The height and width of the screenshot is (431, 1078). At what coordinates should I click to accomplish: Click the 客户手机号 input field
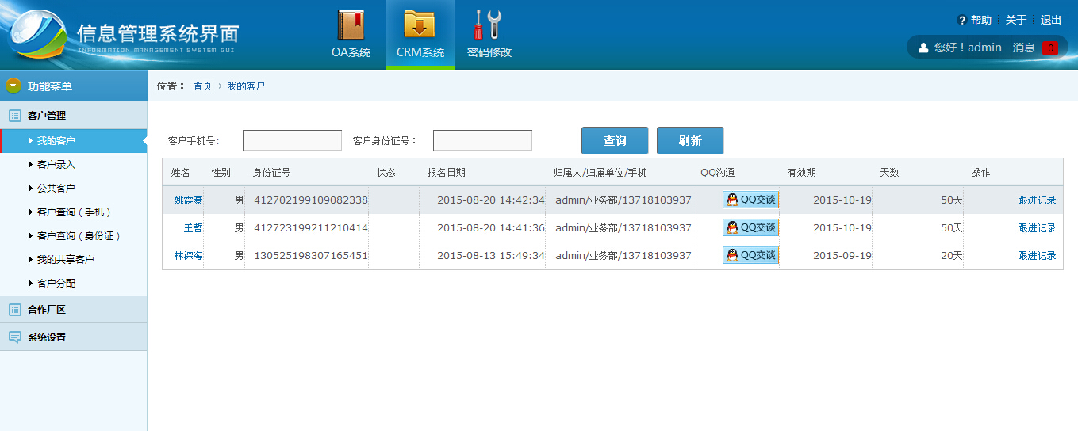292,140
